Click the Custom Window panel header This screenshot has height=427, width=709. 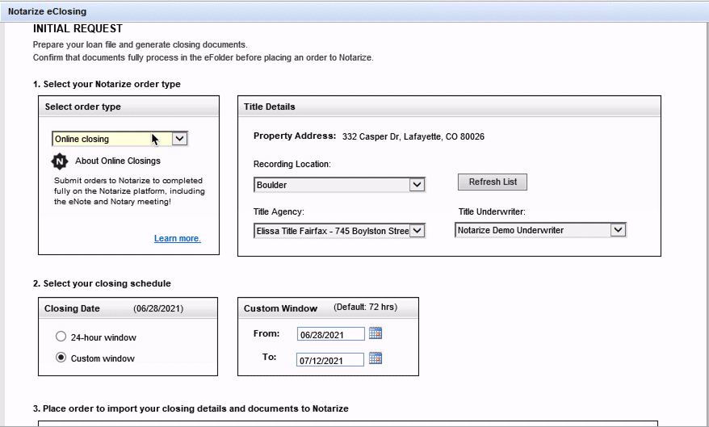tap(329, 308)
